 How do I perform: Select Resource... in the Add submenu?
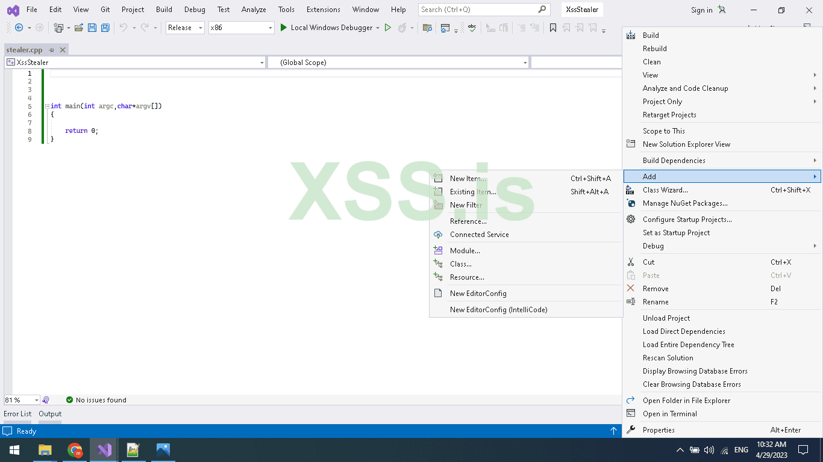(526, 277)
